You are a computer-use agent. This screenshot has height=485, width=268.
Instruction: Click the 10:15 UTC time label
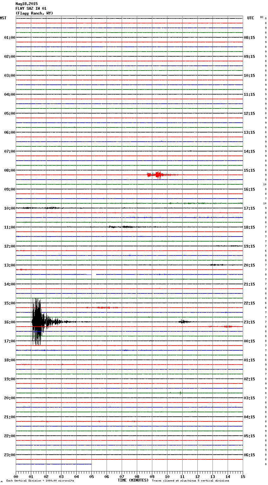pos(249,76)
